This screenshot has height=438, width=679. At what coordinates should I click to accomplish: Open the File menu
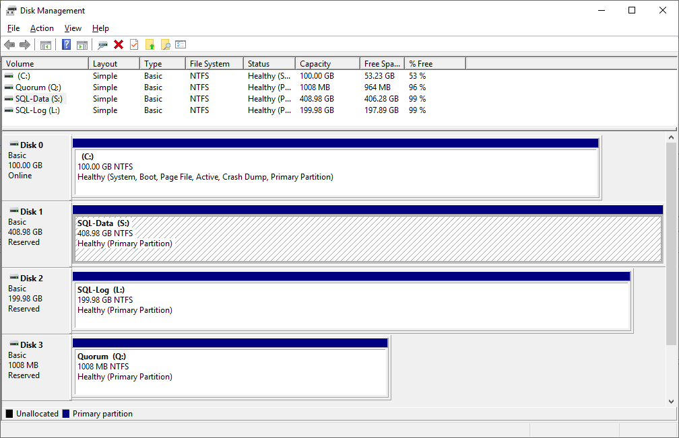[13, 28]
